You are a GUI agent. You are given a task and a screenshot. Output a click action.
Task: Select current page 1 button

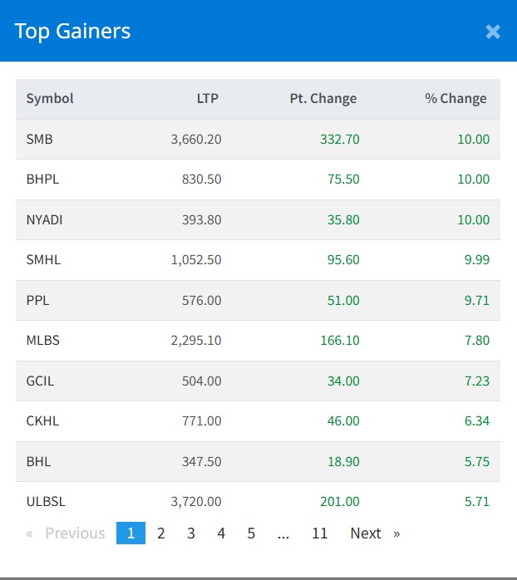point(130,533)
